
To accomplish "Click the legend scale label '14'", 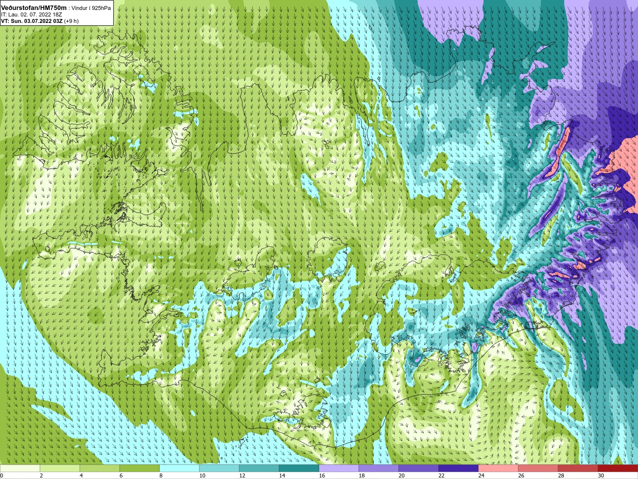I will [x=282, y=476].
